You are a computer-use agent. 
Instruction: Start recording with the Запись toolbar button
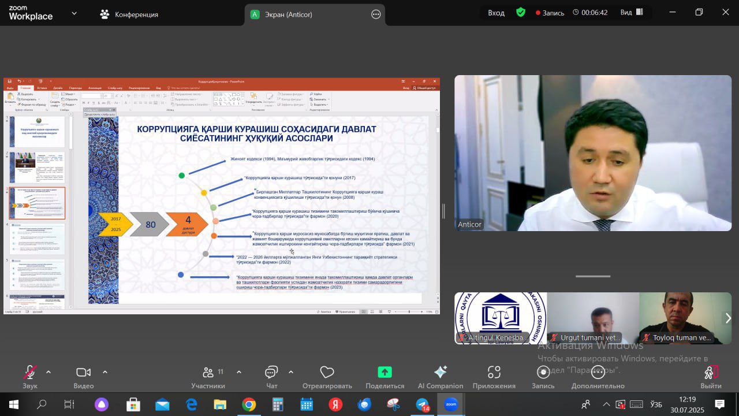[x=543, y=377]
